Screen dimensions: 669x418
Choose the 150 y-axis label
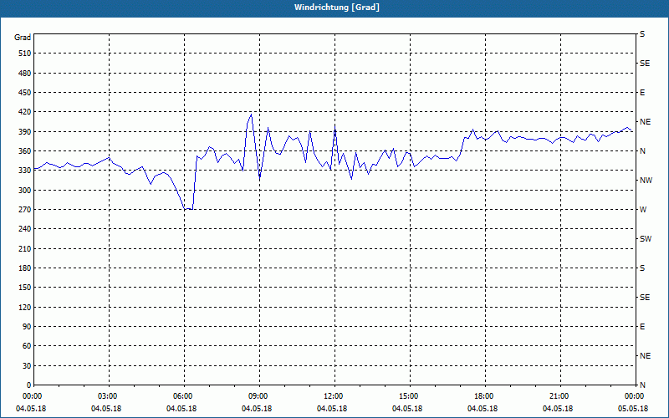pyautogui.click(x=25, y=288)
